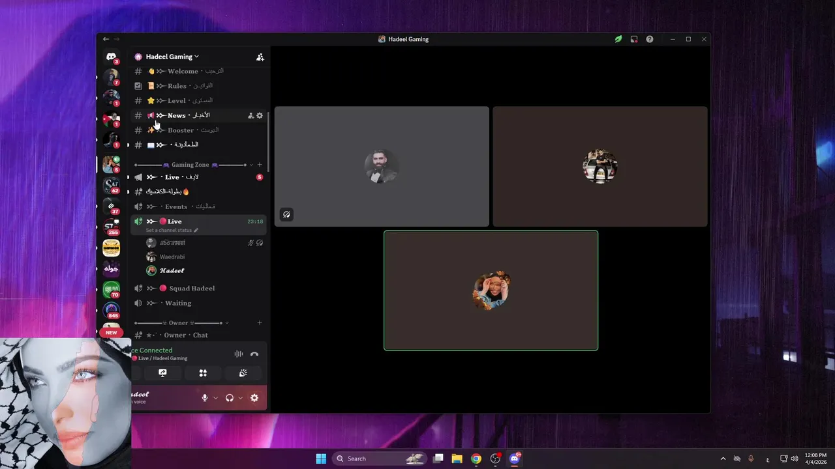Show hidden system tray icons chevron
835x469 pixels.
[x=723, y=459]
